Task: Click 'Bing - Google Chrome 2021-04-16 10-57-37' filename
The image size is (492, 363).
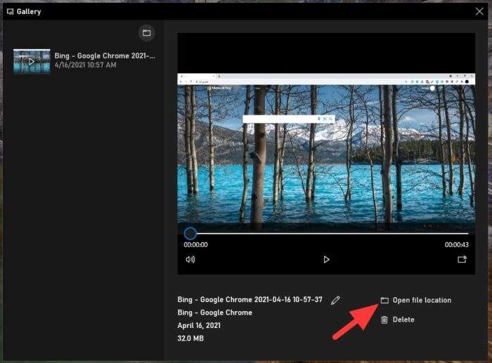Action: tap(250, 300)
